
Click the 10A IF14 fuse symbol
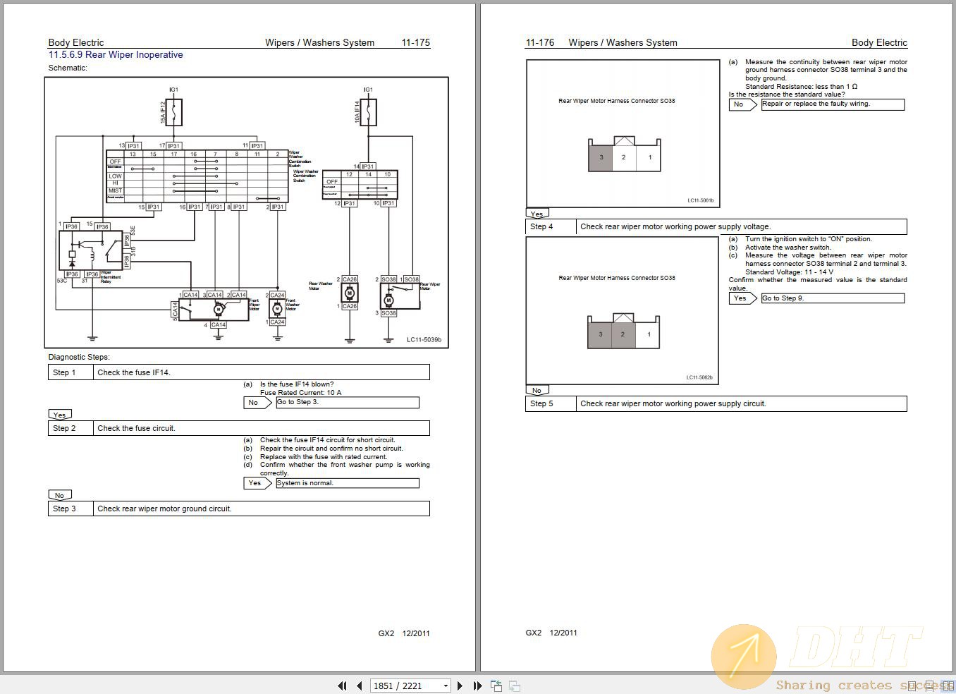pyautogui.click(x=367, y=112)
